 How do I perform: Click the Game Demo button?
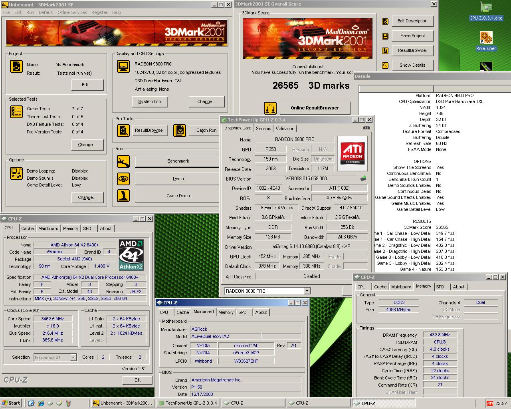178,196
